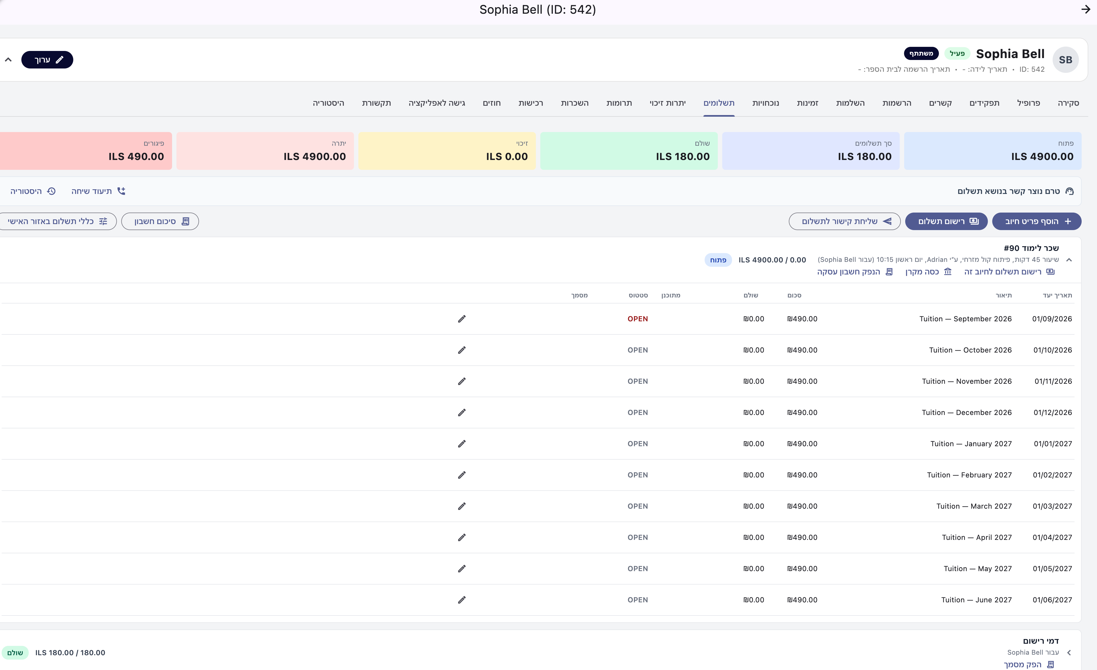Image resolution: width=1097 pixels, height=670 pixels.
Task: Edit the March 2027 tuition row
Action: (x=462, y=506)
